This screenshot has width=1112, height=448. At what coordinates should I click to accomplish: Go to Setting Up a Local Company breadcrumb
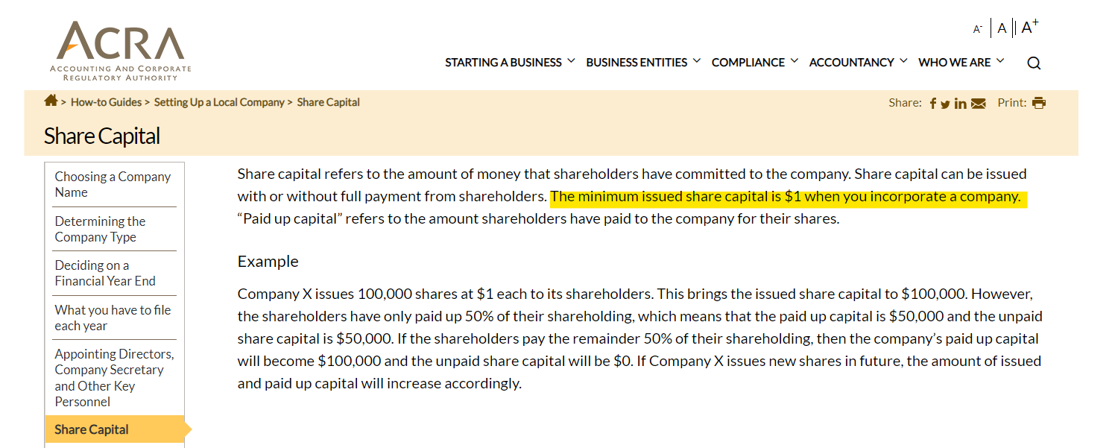pyautogui.click(x=219, y=102)
